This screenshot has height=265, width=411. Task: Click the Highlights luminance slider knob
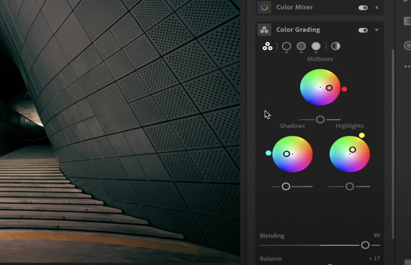click(x=349, y=186)
